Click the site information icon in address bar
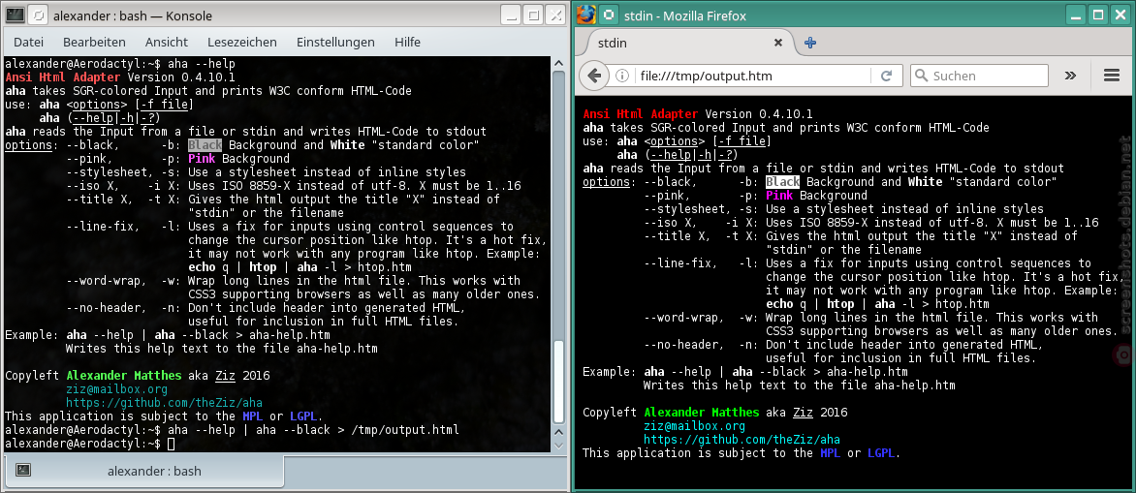 (621, 76)
